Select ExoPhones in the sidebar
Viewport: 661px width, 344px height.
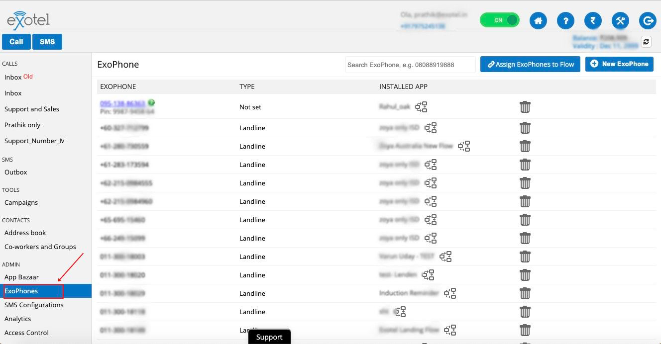coord(46,291)
